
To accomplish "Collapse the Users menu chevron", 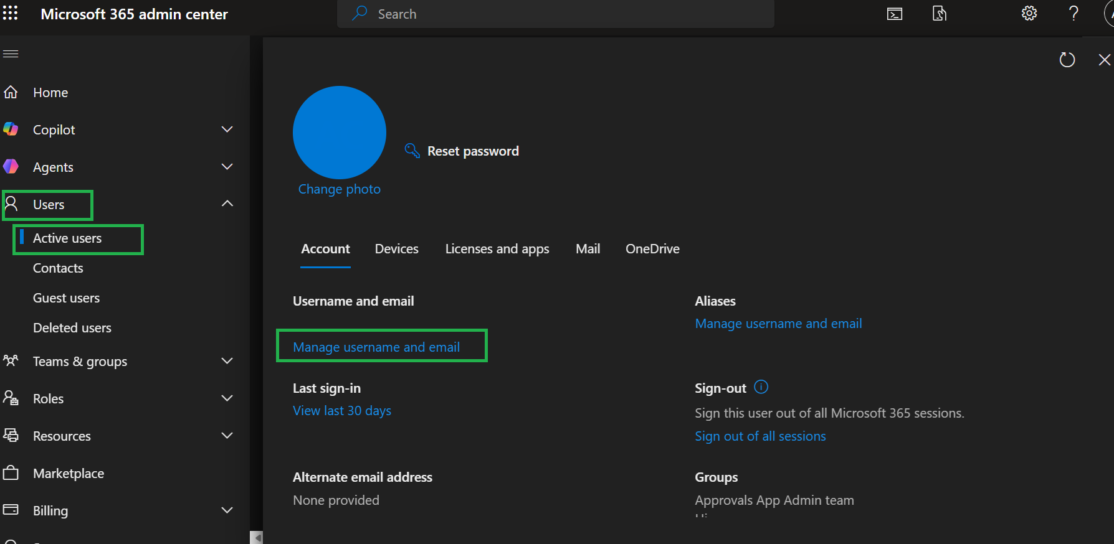I will [227, 204].
